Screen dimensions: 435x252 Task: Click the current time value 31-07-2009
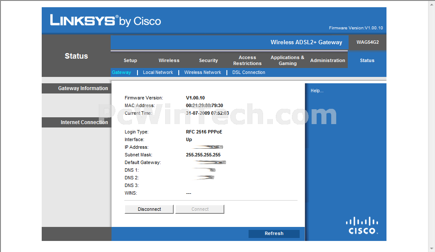tap(208, 113)
